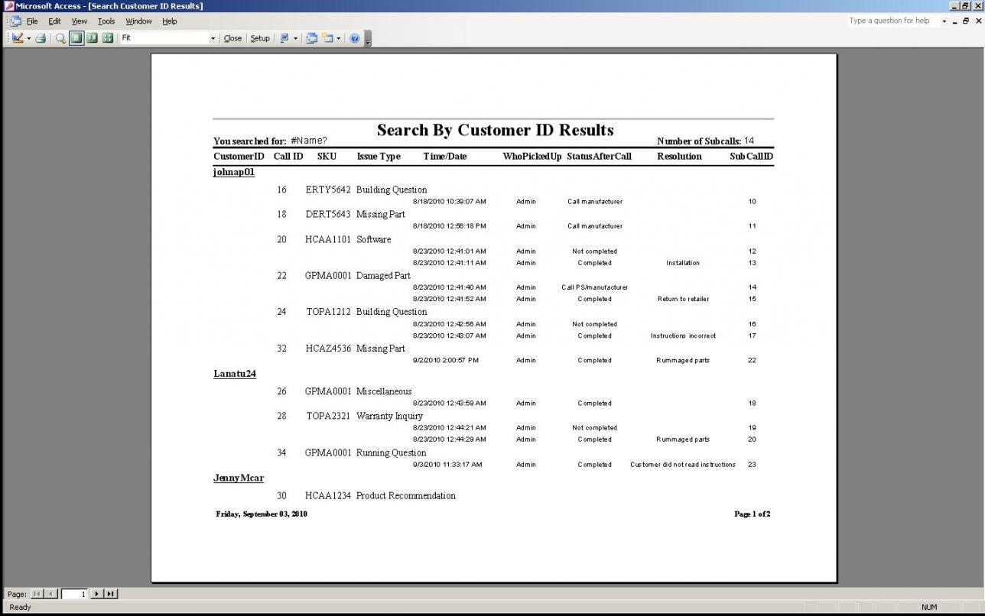Click the View design icon in toolbar
This screenshot has width=985, height=616.
click(18, 37)
